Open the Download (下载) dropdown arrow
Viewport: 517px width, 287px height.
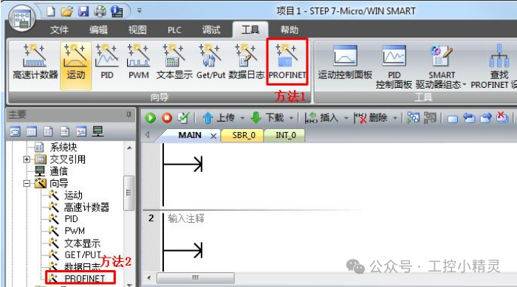pos(292,118)
